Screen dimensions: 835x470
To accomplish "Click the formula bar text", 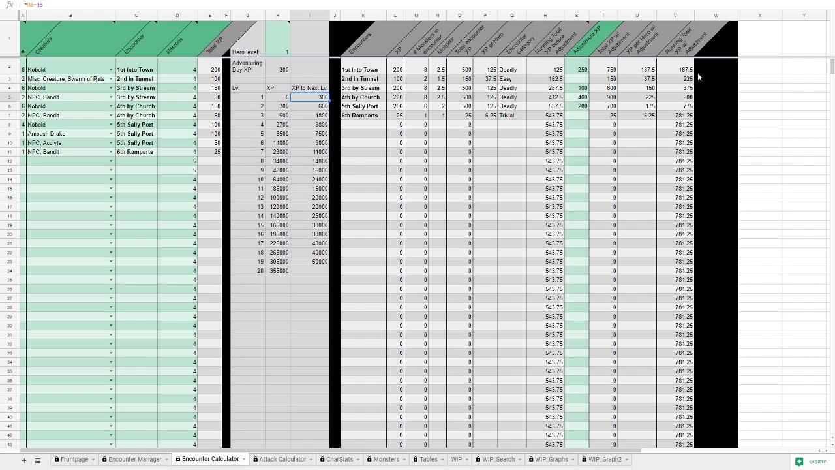I will (33, 5).
